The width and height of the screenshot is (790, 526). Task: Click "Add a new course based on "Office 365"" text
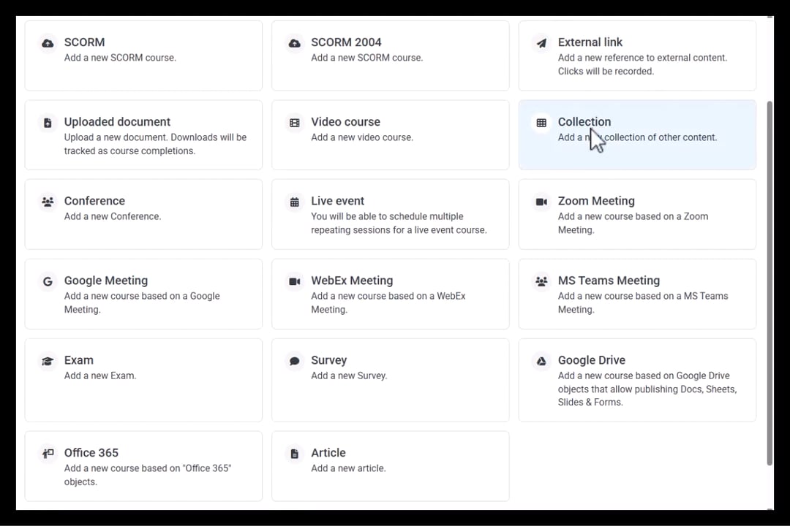(x=148, y=468)
